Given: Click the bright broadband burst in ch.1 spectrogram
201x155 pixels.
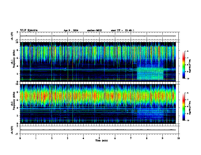Looking at the screenshot, I should [x=150, y=73].
